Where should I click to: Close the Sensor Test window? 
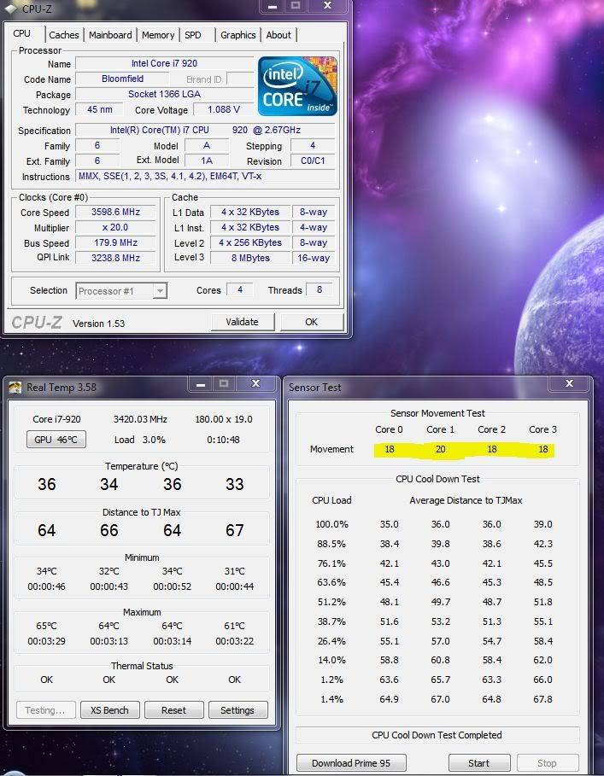[569, 383]
